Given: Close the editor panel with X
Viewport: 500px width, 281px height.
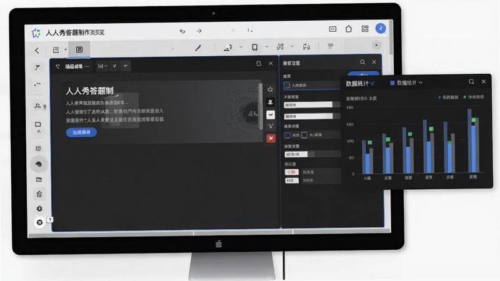Looking at the screenshot, I should pos(271,64).
